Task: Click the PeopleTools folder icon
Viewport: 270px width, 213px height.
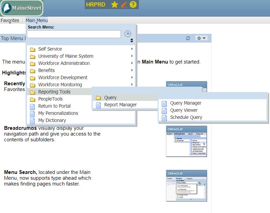Action: 33,99
